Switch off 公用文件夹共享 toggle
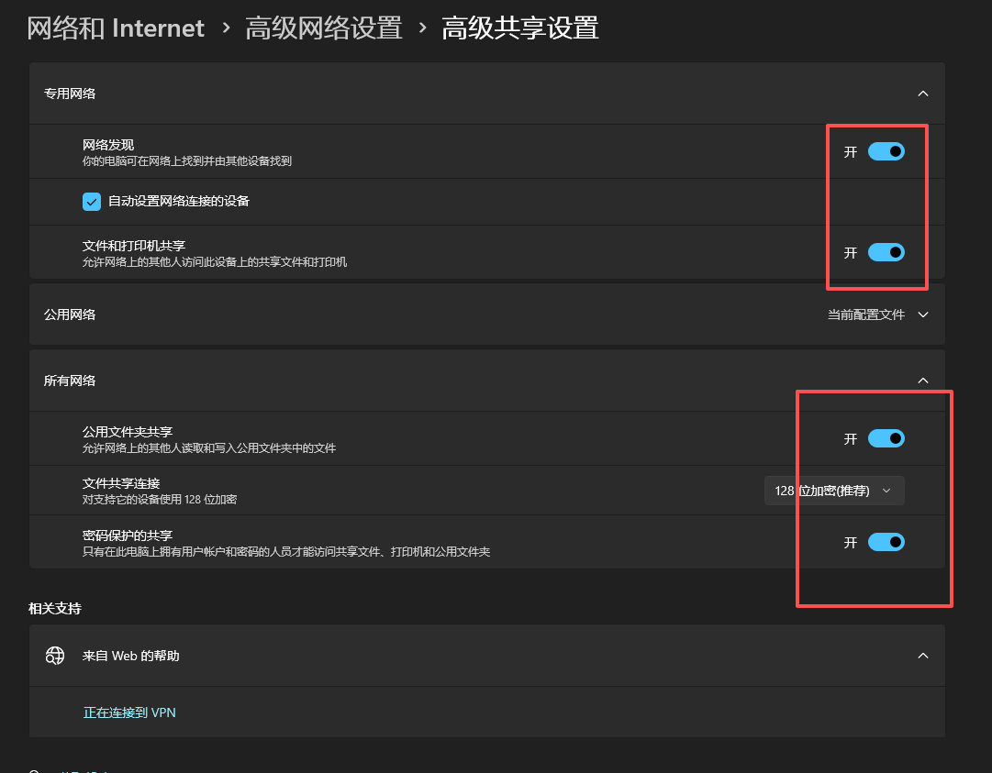Screen dimensions: 992x773 [x=886, y=438]
